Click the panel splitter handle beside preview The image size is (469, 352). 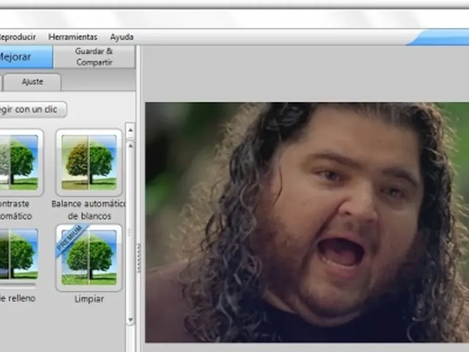click(138, 258)
